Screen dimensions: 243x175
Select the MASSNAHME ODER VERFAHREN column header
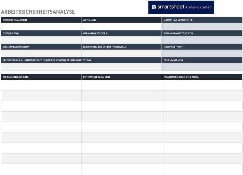[202, 77]
